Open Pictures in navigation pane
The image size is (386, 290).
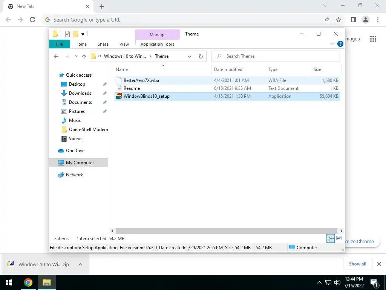(77, 111)
